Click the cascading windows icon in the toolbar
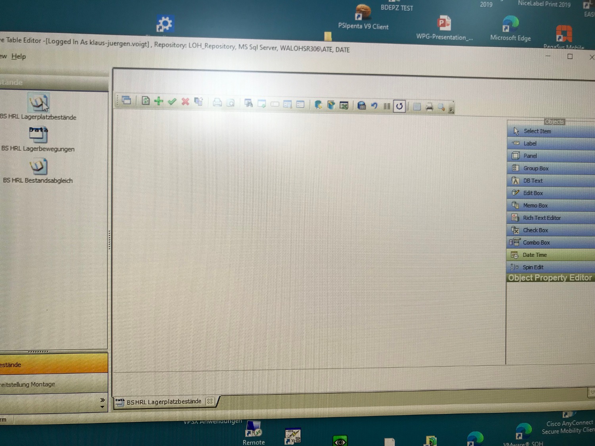Image resolution: width=595 pixels, height=446 pixels. 127,100
